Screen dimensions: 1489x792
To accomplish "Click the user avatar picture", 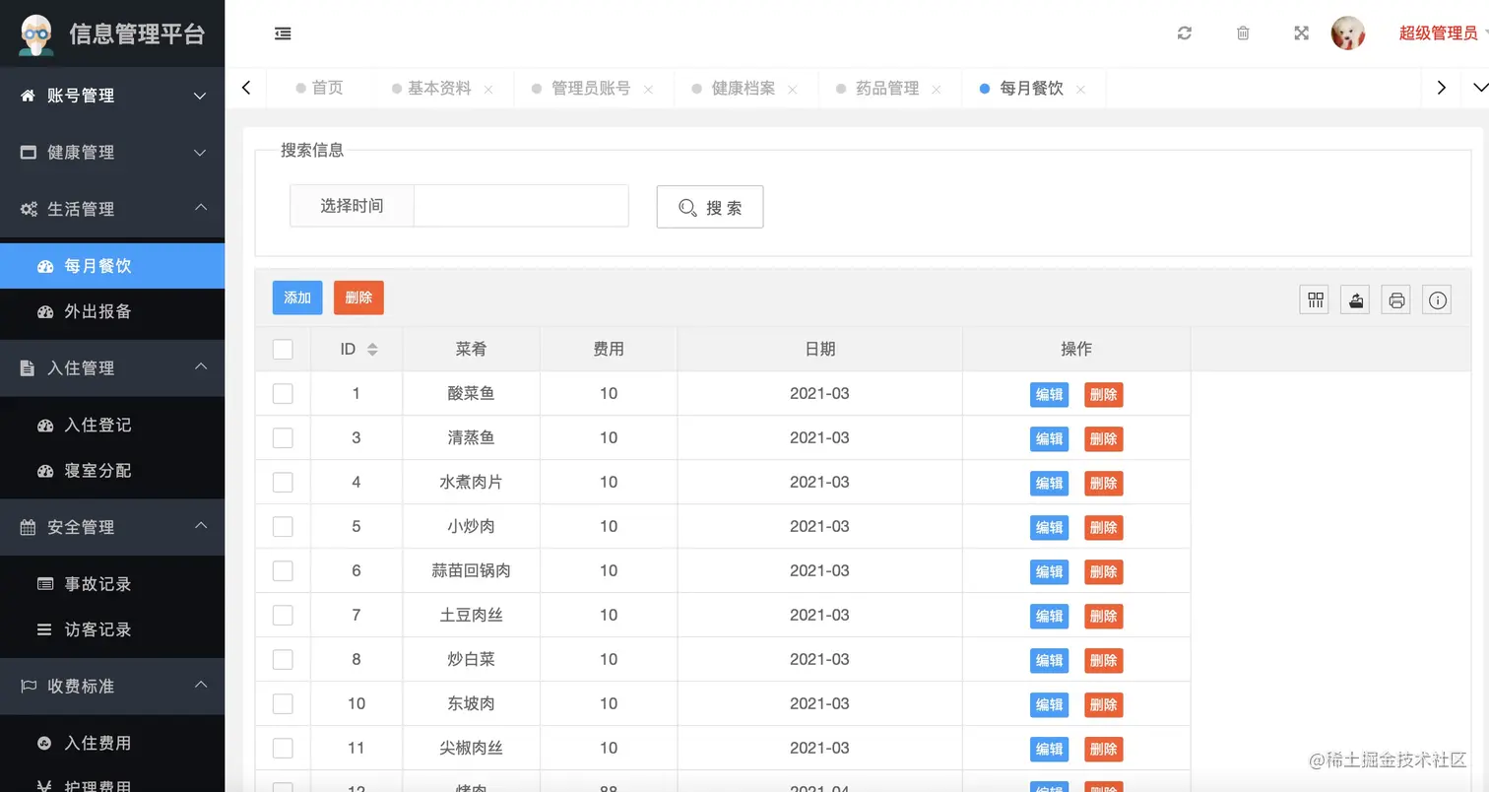I will tap(1348, 33).
